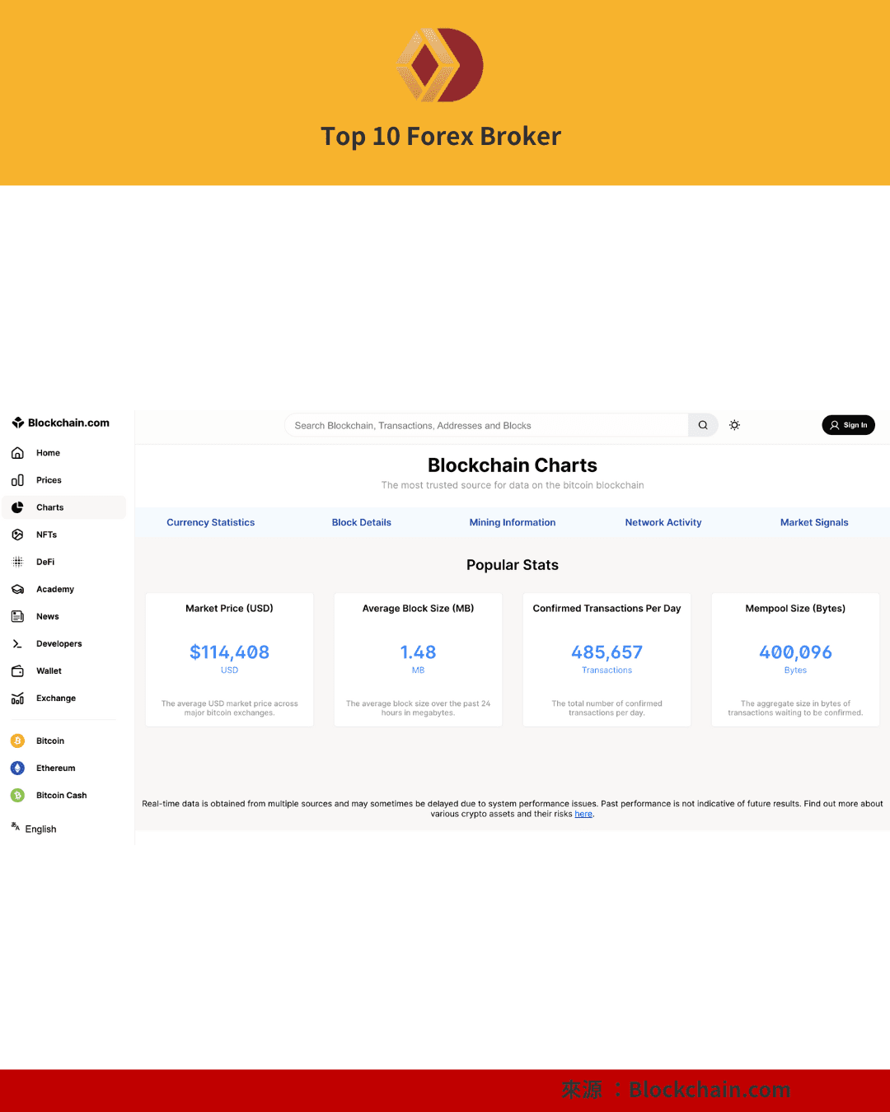This screenshot has width=890, height=1112.
Task: Expand the Developers sidebar section
Action: (18, 643)
